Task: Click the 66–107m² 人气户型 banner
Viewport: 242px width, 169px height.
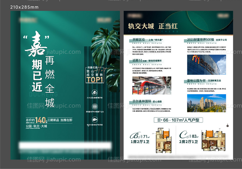Action: [178, 120]
